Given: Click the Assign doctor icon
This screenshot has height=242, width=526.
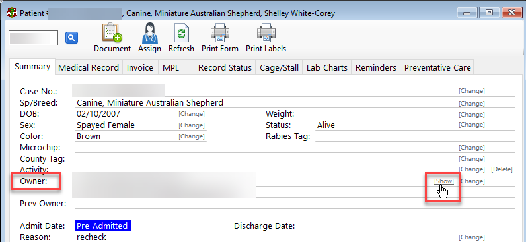Looking at the screenshot, I should pyautogui.click(x=149, y=33).
